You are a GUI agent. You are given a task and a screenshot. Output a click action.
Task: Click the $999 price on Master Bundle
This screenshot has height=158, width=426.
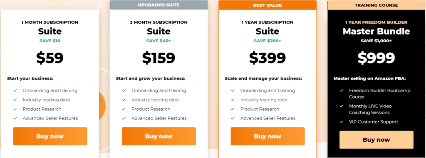376,58
